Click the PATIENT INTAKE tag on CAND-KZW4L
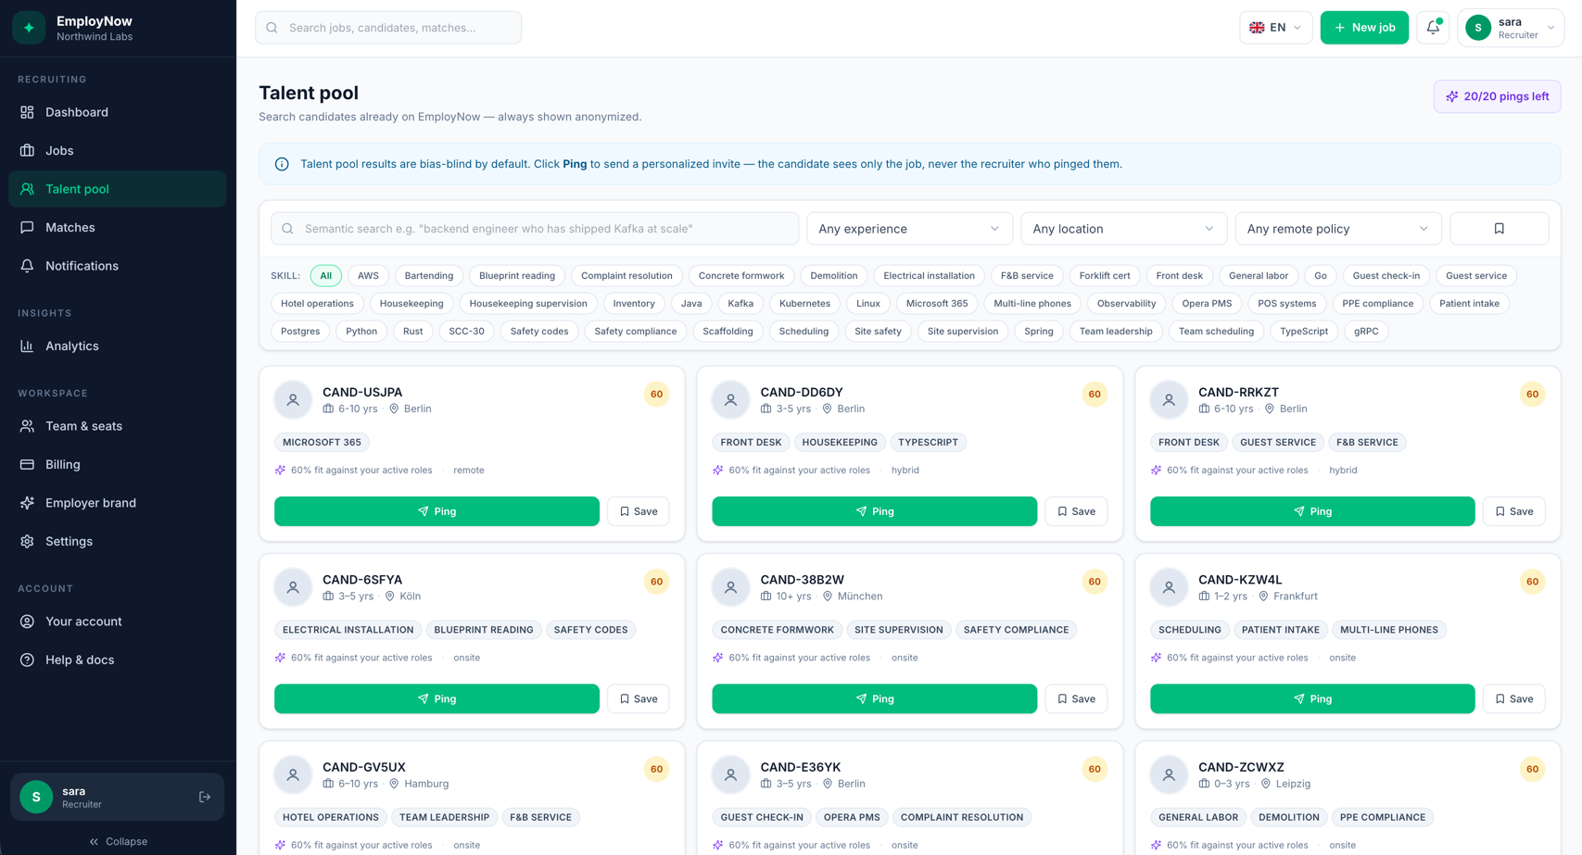 coord(1280,630)
